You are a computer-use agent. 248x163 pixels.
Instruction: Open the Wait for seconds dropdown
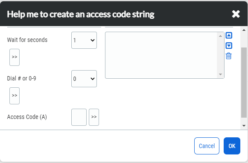(84, 40)
